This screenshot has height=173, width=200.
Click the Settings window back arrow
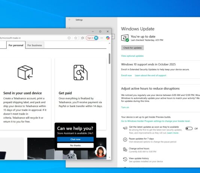[70, 19]
